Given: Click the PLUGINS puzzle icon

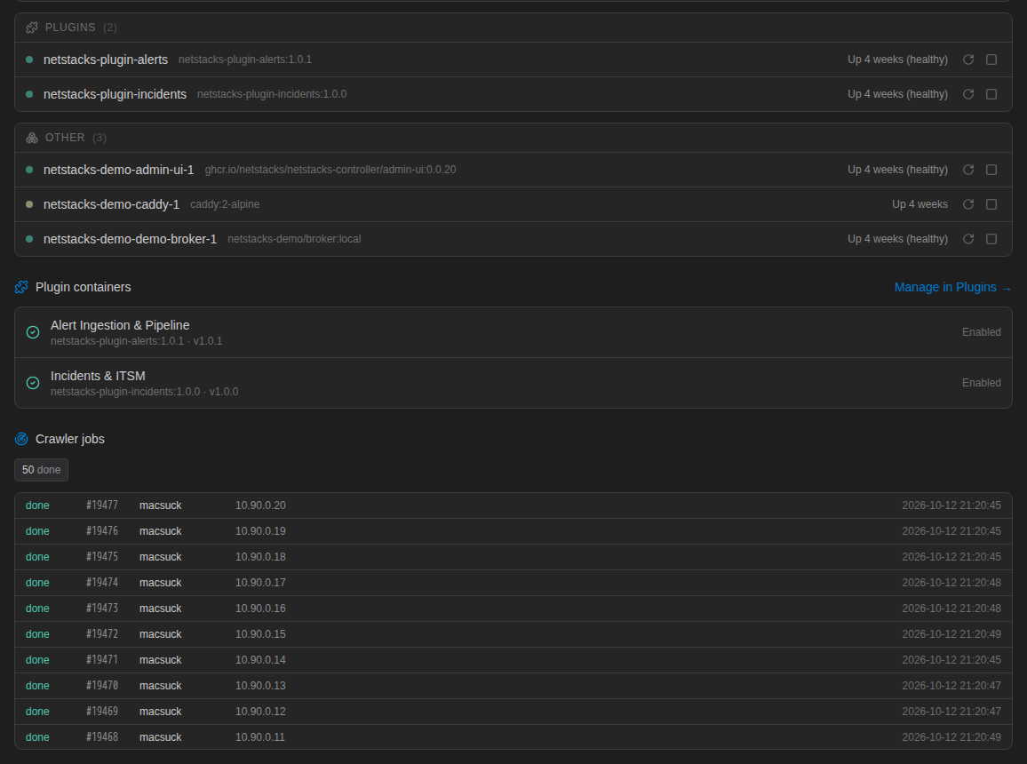Looking at the screenshot, I should (x=31, y=28).
